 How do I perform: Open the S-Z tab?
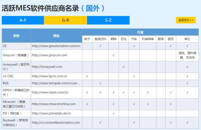pos(108,20)
